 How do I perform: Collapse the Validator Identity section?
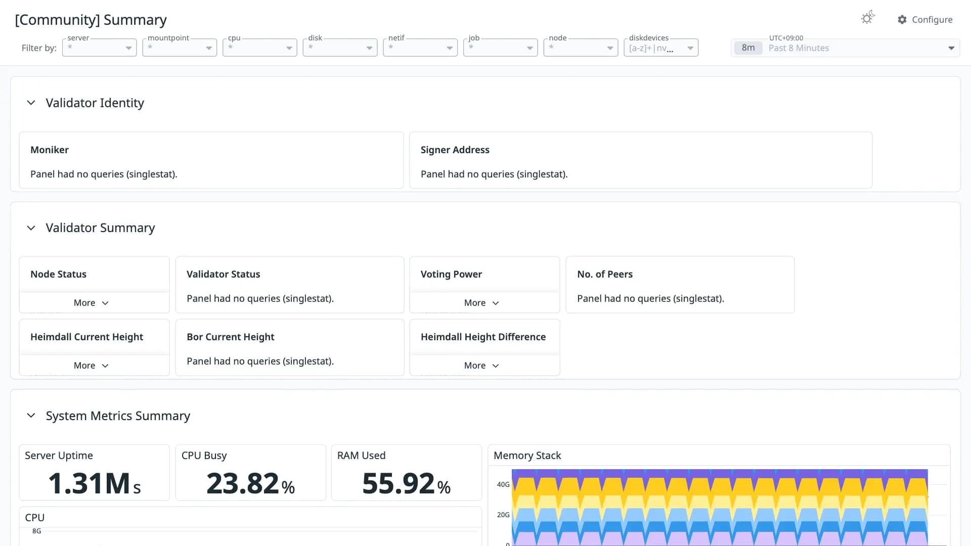click(31, 103)
